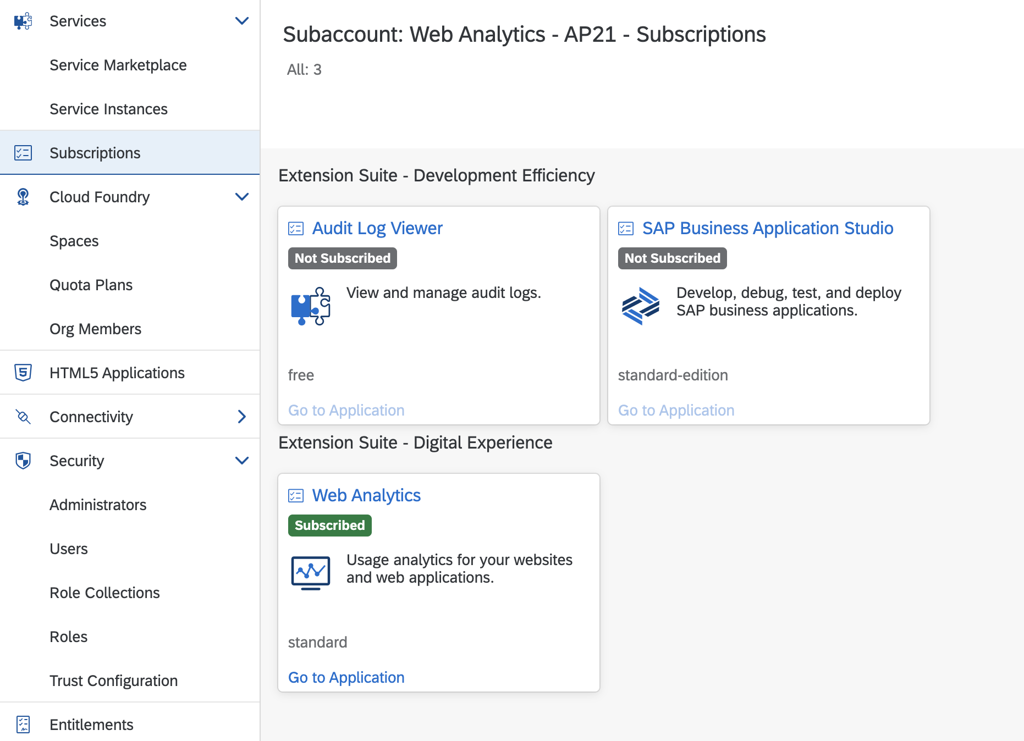Click the Subscribed status badge
The image size is (1024, 741).
point(330,526)
